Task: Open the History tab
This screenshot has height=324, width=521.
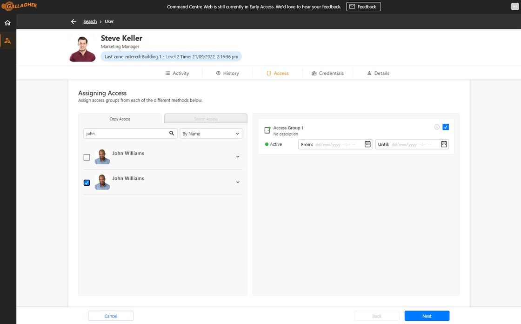Action: point(227,73)
